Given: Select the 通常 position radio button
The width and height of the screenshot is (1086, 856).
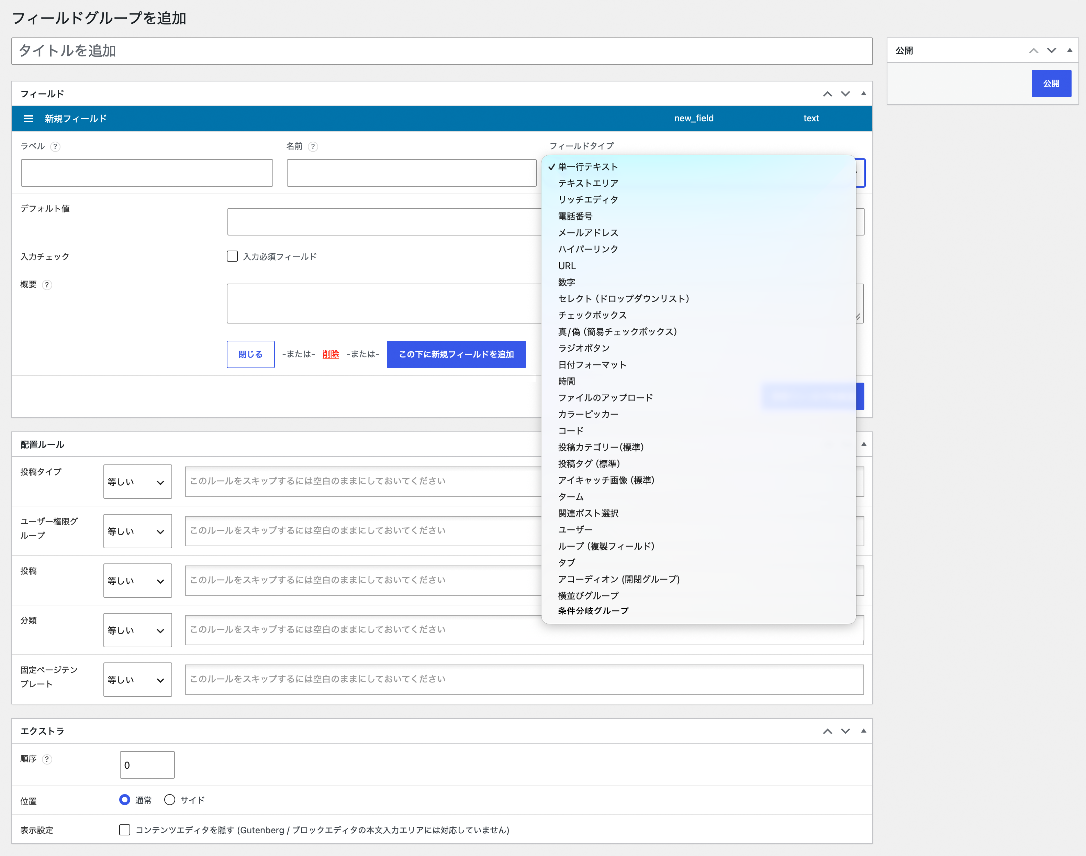Looking at the screenshot, I should coord(125,799).
